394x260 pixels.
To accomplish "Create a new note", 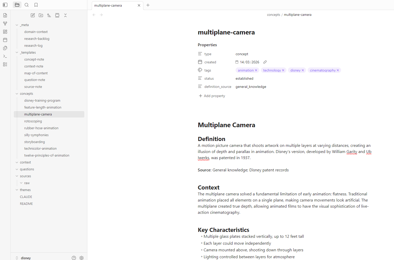I will 33,15.
